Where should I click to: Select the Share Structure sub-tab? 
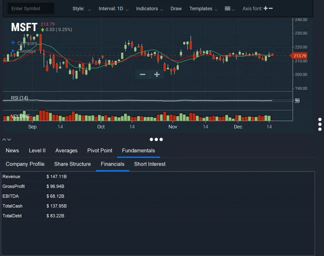pyautogui.click(x=72, y=164)
